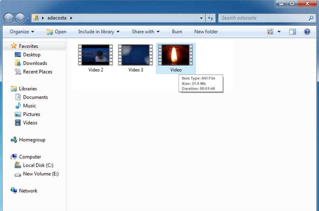319x211 pixels.
Task: Open the address bar history dropdown
Action: (x=201, y=18)
